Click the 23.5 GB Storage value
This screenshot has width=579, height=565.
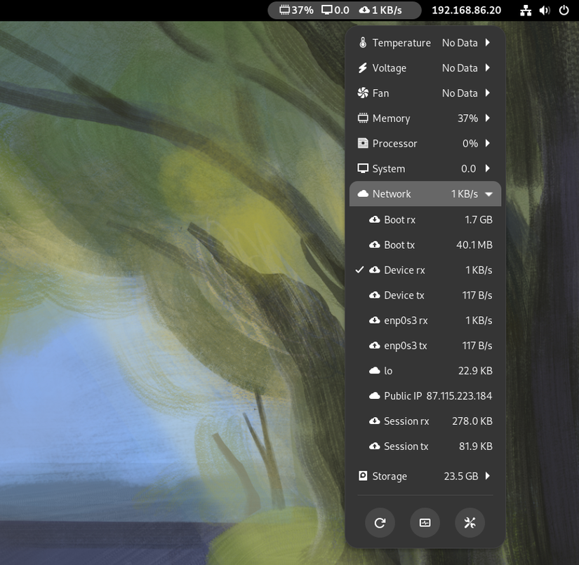click(x=461, y=476)
